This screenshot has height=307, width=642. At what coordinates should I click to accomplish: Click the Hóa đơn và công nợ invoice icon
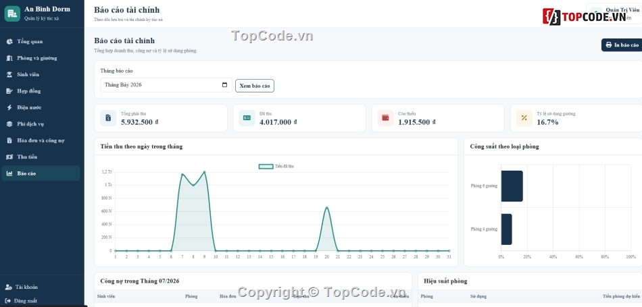pos(9,140)
